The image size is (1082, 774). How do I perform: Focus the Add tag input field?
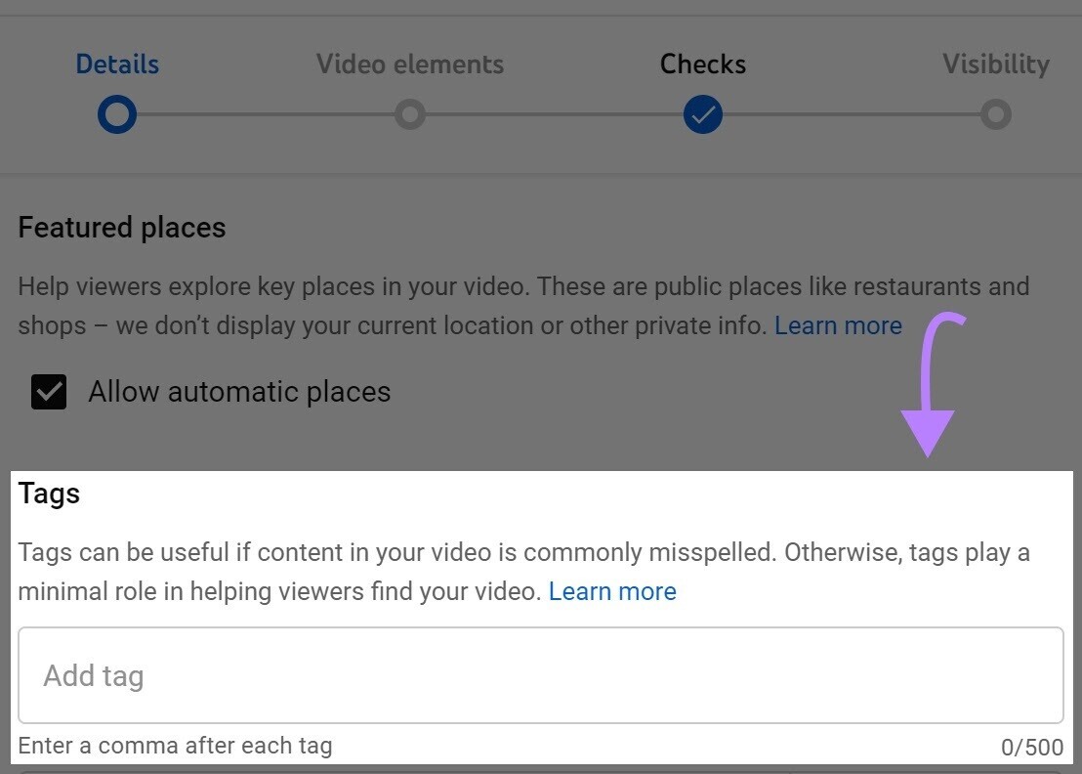pyautogui.click(x=540, y=675)
